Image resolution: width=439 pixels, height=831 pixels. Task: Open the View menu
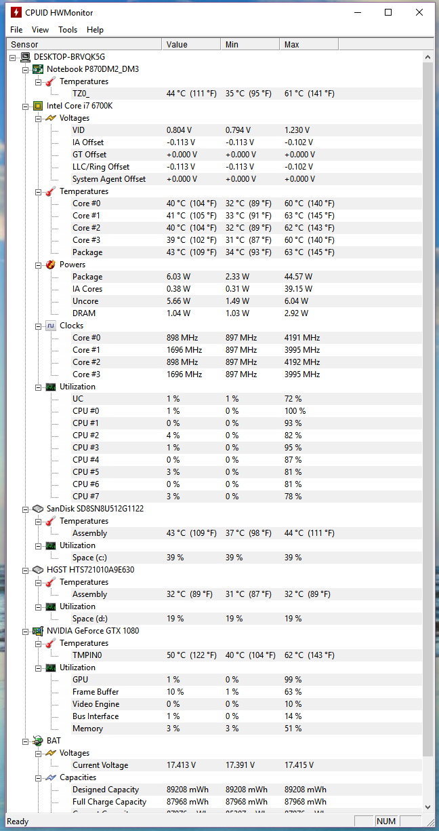pos(41,30)
